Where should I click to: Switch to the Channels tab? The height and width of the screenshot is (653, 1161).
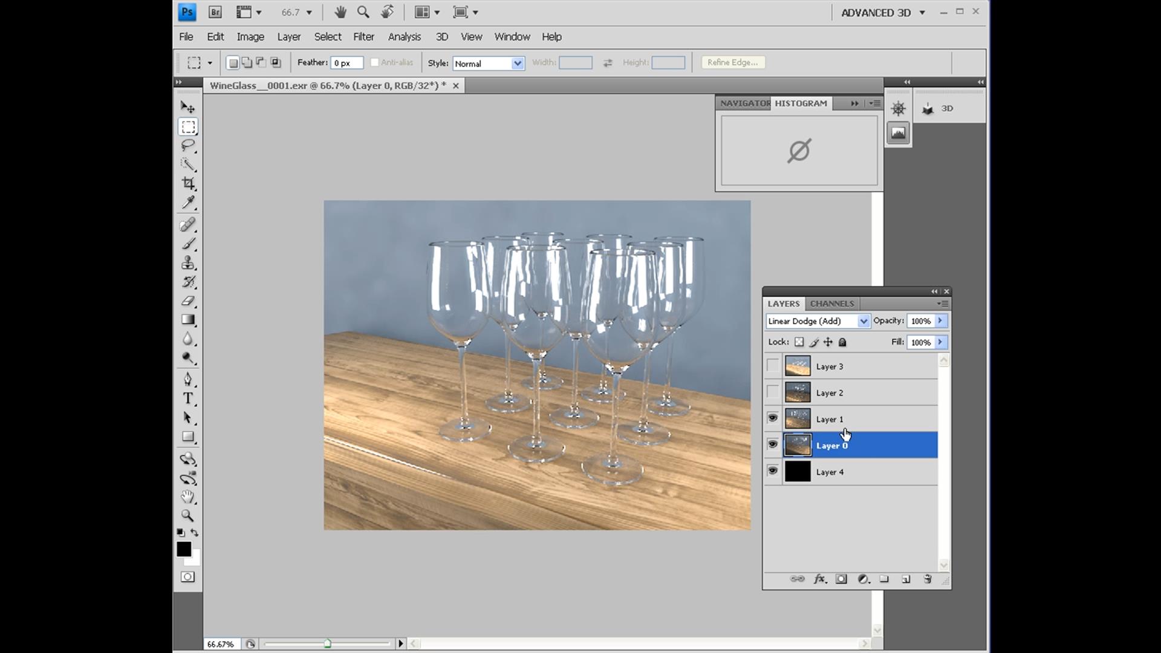832,304
